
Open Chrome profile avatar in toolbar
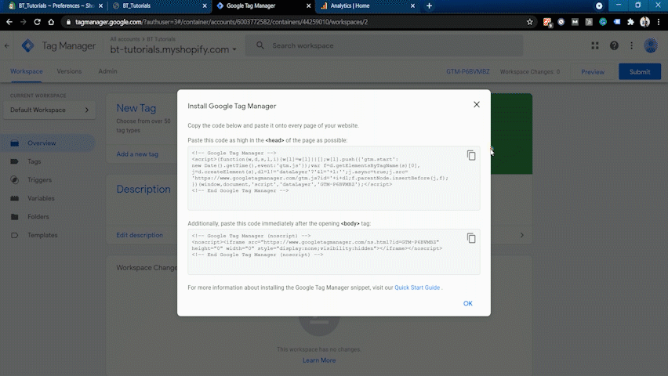pyautogui.click(x=644, y=22)
